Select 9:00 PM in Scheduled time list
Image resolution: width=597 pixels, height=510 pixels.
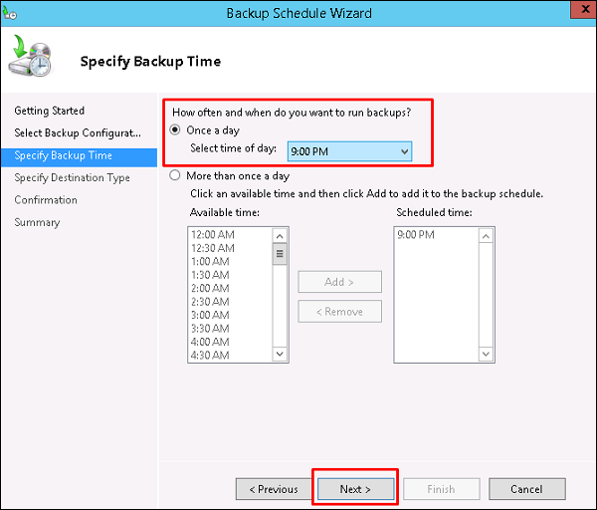point(418,235)
